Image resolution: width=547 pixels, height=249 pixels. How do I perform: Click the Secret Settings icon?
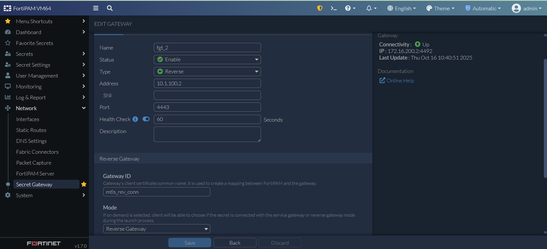click(x=8, y=65)
